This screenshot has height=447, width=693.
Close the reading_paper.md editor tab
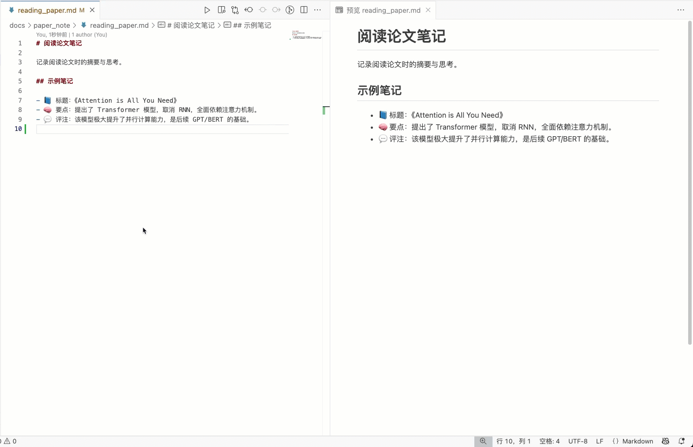[92, 10]
